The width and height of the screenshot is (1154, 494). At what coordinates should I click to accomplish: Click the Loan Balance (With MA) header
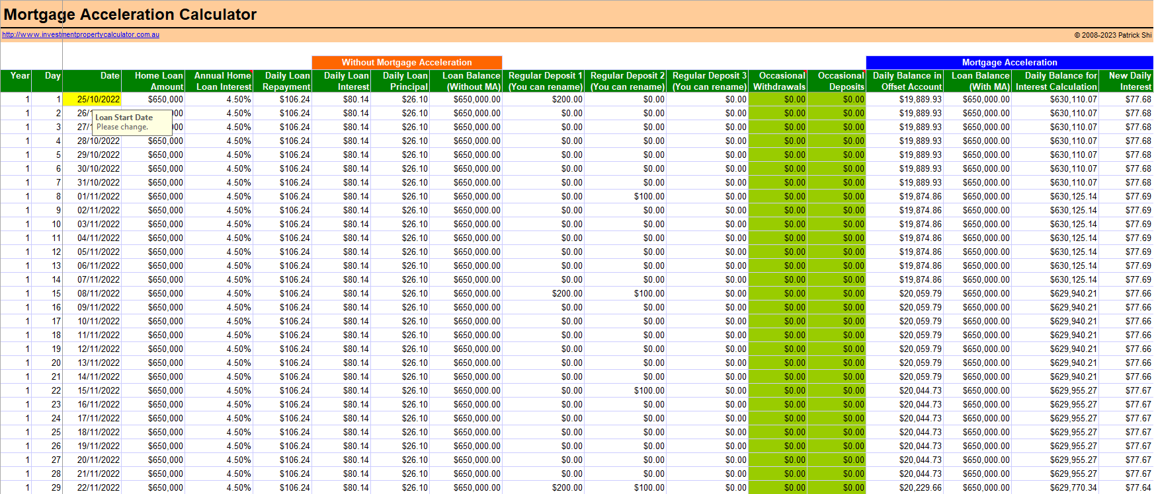click(x=979, y=81)
